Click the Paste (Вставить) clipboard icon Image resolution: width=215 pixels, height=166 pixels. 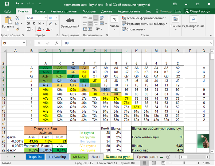pyautogui.click(x=8, y=20)
